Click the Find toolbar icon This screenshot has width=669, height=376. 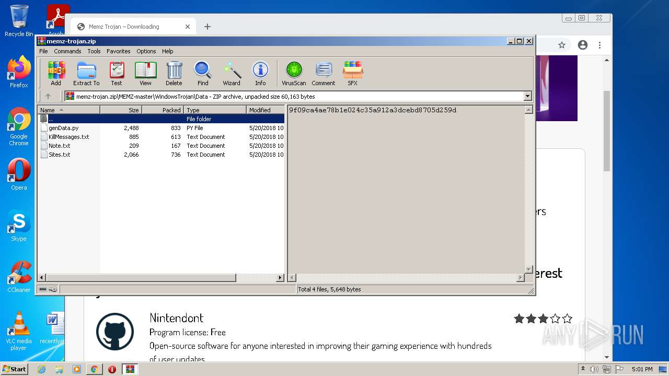click(203, 74)
